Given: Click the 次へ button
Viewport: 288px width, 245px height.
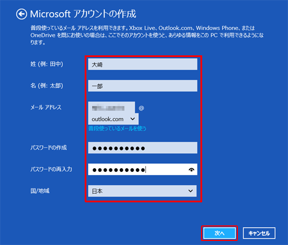Looking at the screenshot, I should 219,233.
